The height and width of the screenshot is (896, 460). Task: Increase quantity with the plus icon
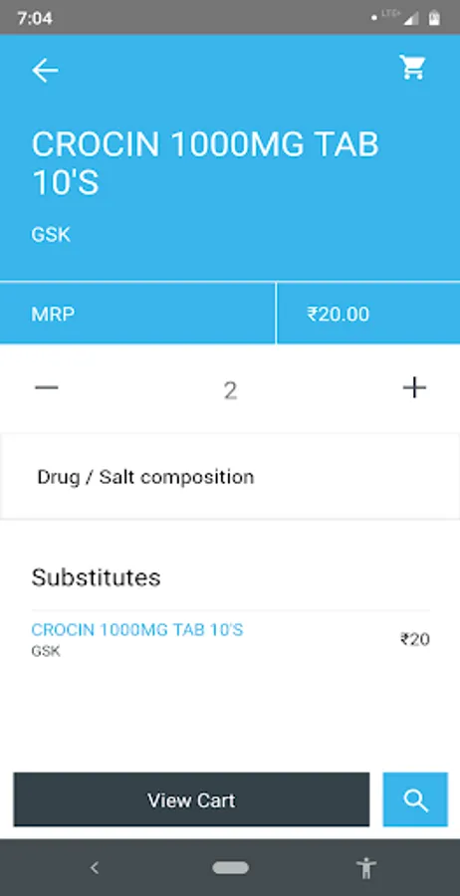coord(414,388)
